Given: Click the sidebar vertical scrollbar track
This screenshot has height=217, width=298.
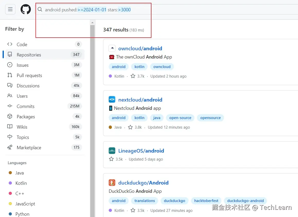Looking at the screenshot, I should pyautogui.click(x=92, y=121).
